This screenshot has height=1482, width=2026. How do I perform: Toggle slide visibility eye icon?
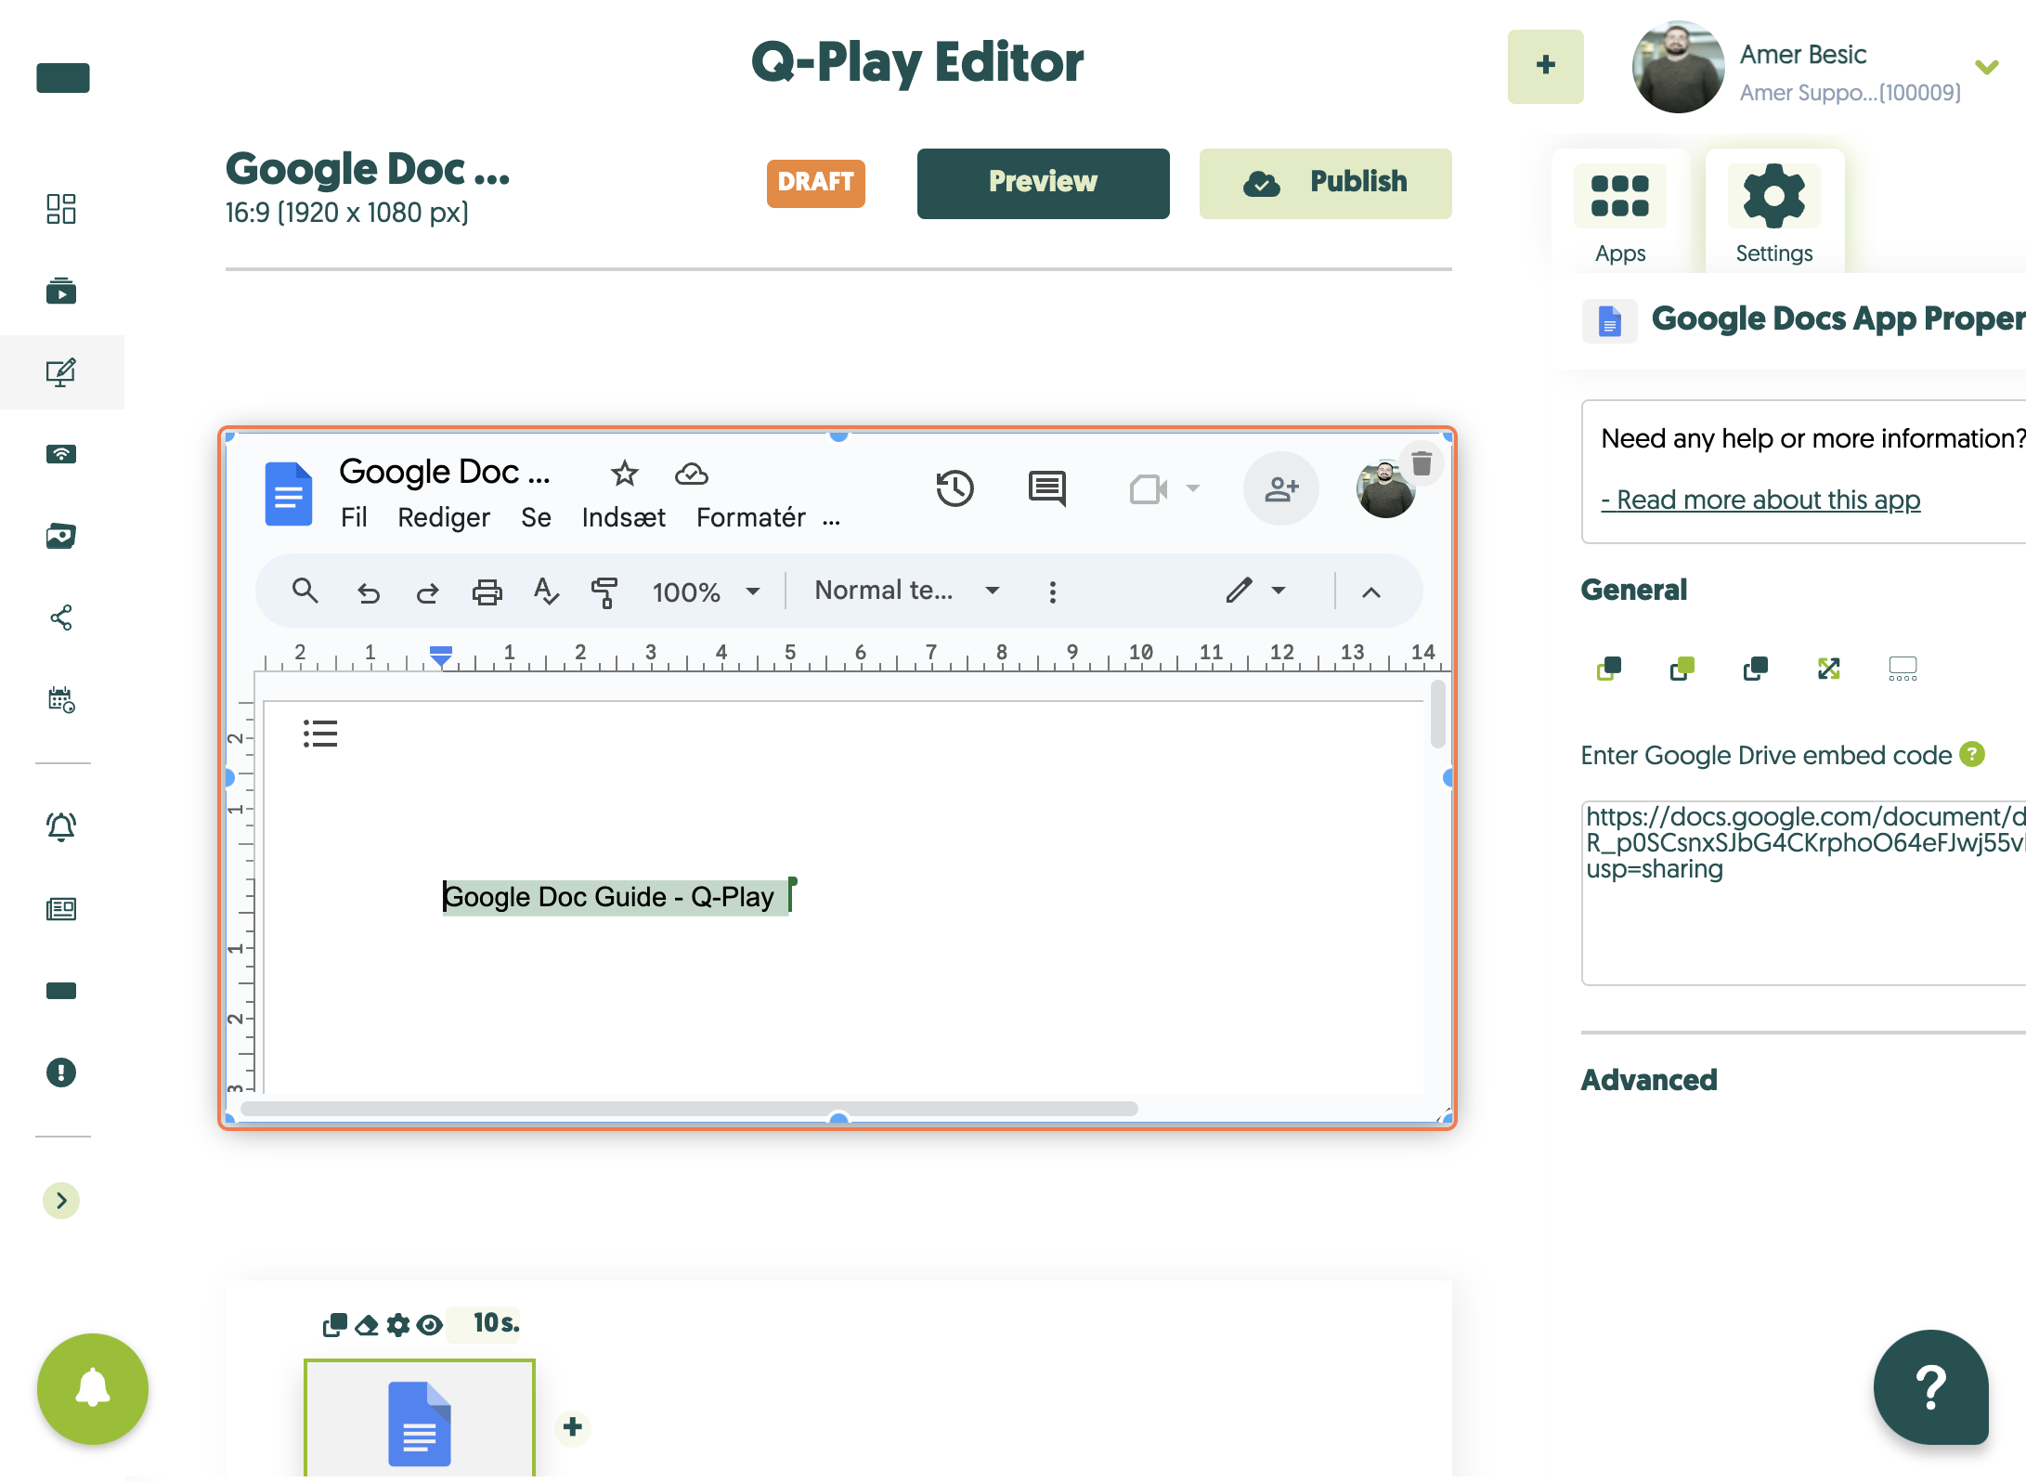pos(429,1325)
